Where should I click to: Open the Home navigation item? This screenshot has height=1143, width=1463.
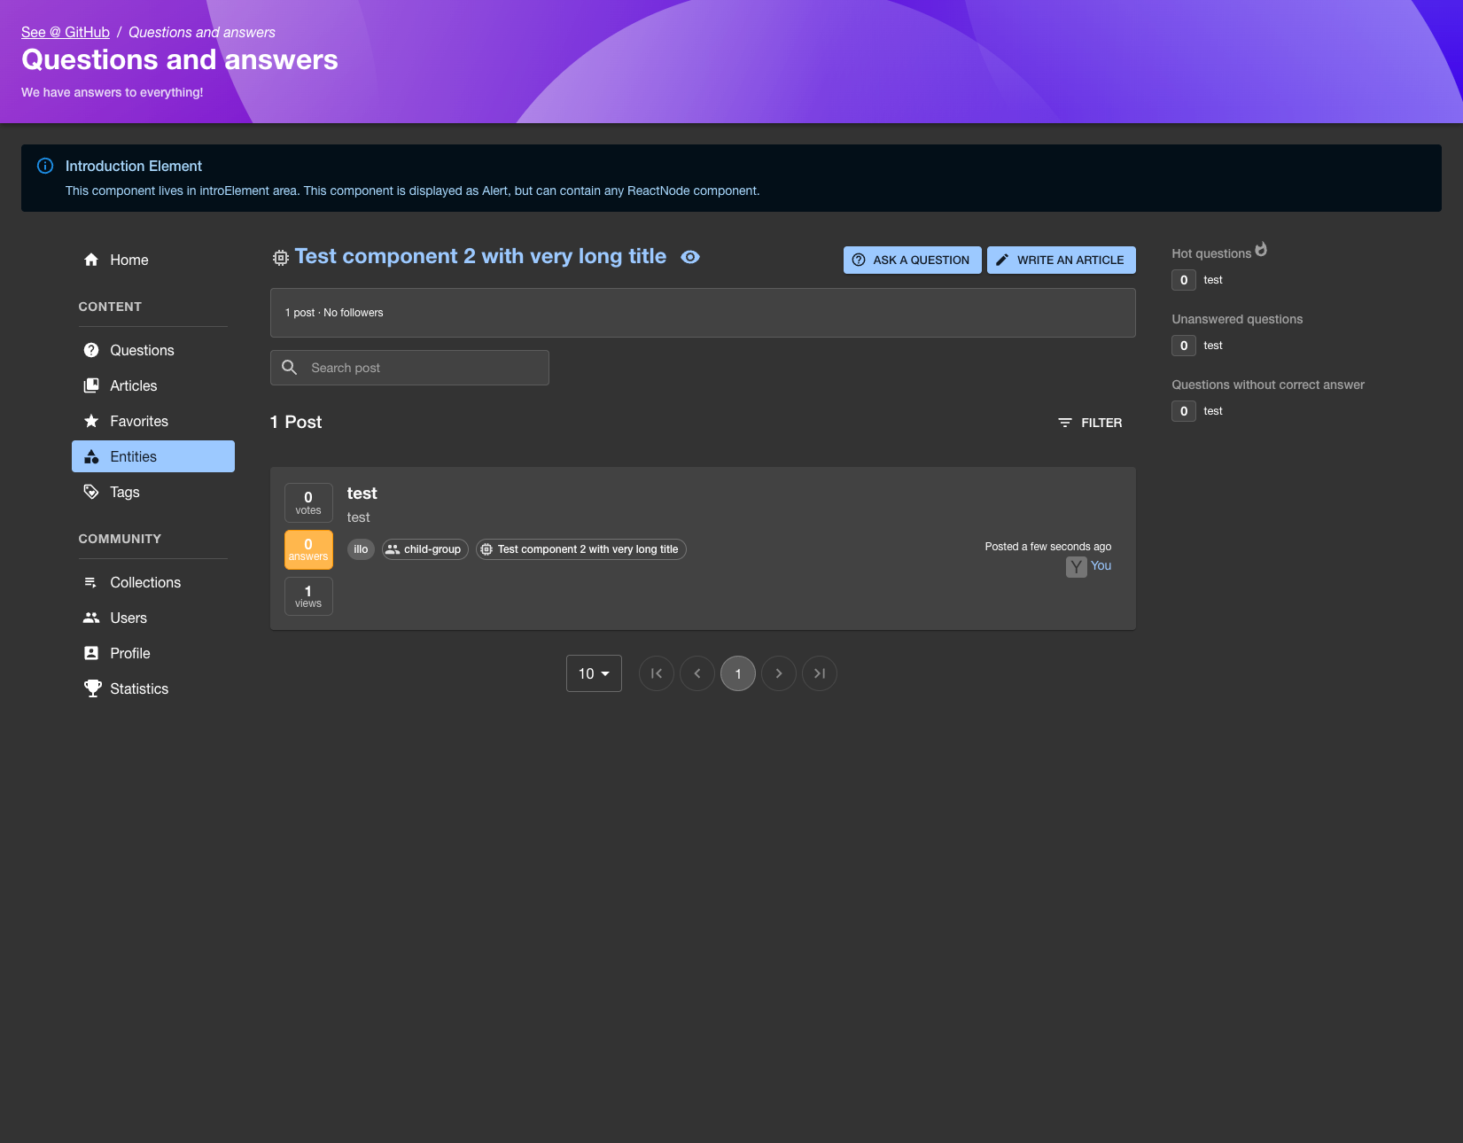[x=152, y=260]
